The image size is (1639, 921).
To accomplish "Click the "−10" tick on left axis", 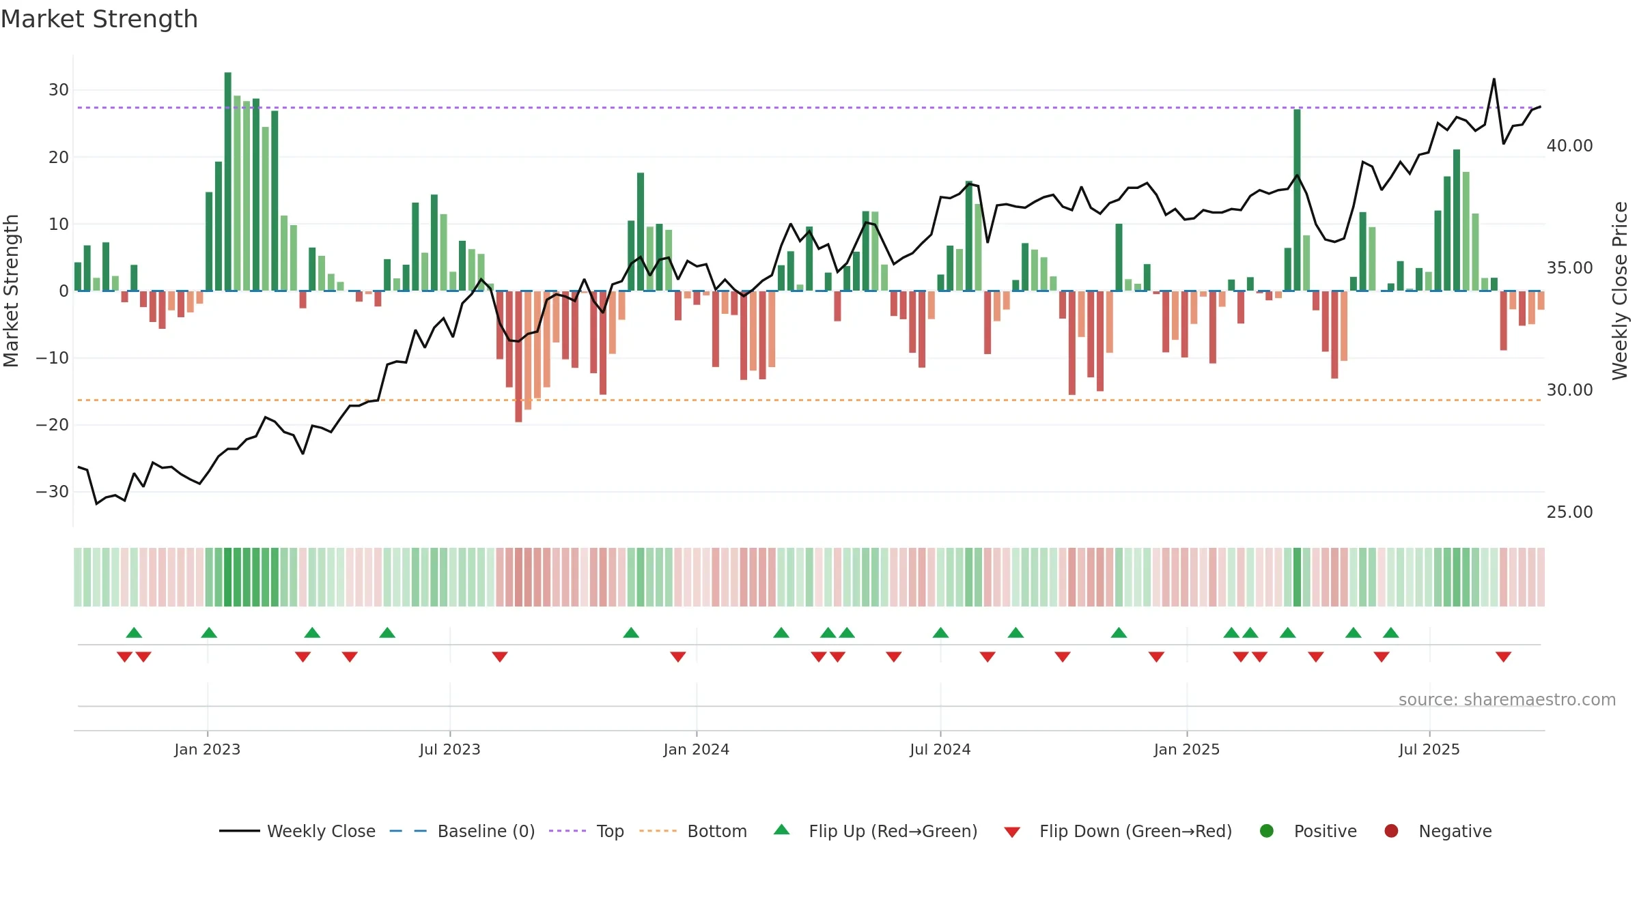I will pyautogui.click(x=53, y=358).
